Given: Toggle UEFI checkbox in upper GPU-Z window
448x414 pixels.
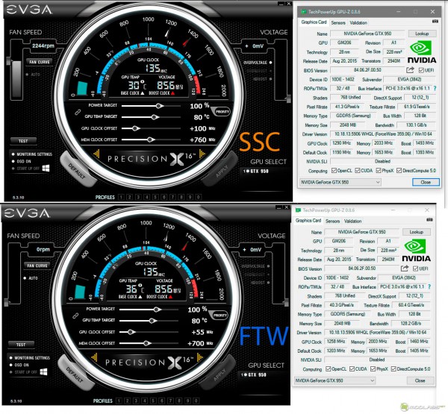Looking at the screenshot, I should tap(421, 70).
